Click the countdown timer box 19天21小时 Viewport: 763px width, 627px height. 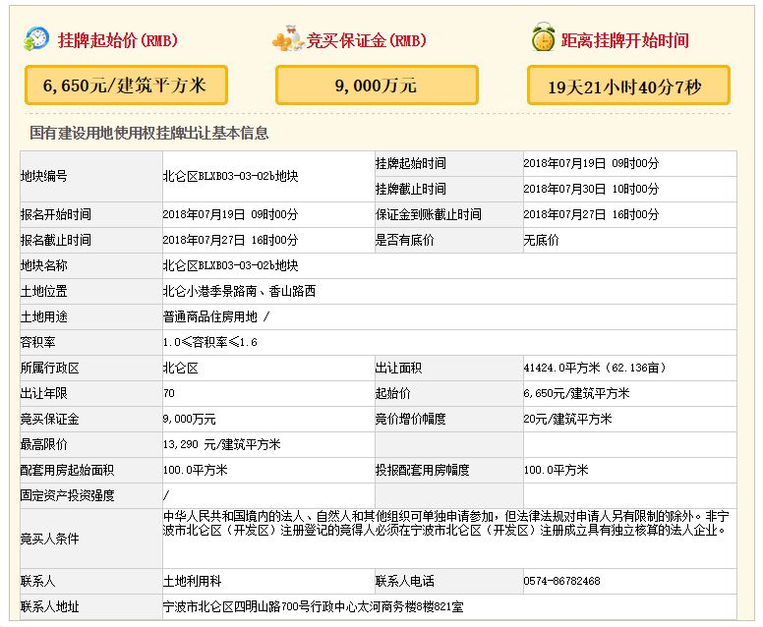click(x=628, y=85)
